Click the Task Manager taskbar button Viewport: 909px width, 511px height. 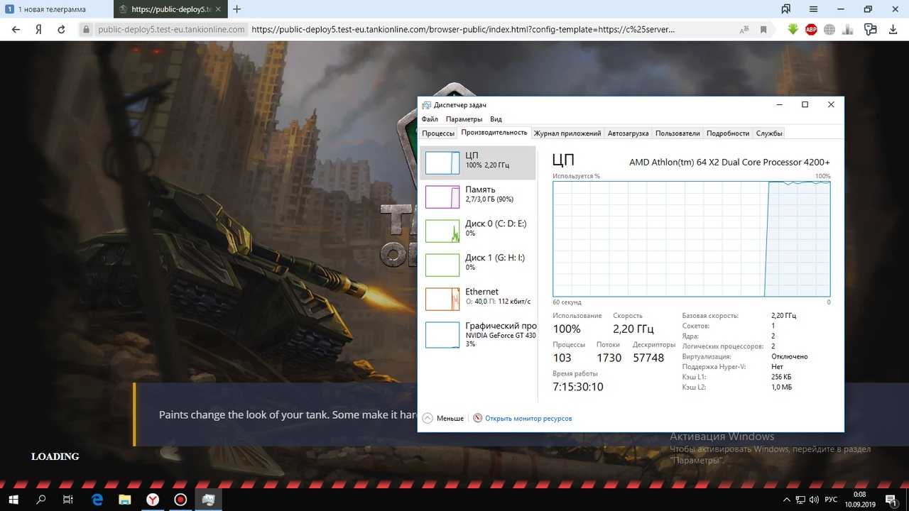pos(208,500)
